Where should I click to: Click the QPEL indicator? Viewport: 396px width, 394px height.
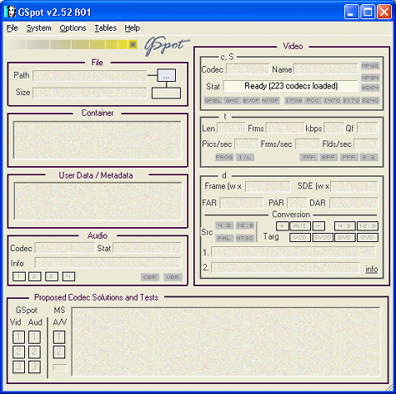click(213, 100)
